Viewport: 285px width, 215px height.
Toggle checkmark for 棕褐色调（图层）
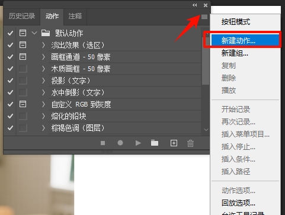[x=10, y=128]
